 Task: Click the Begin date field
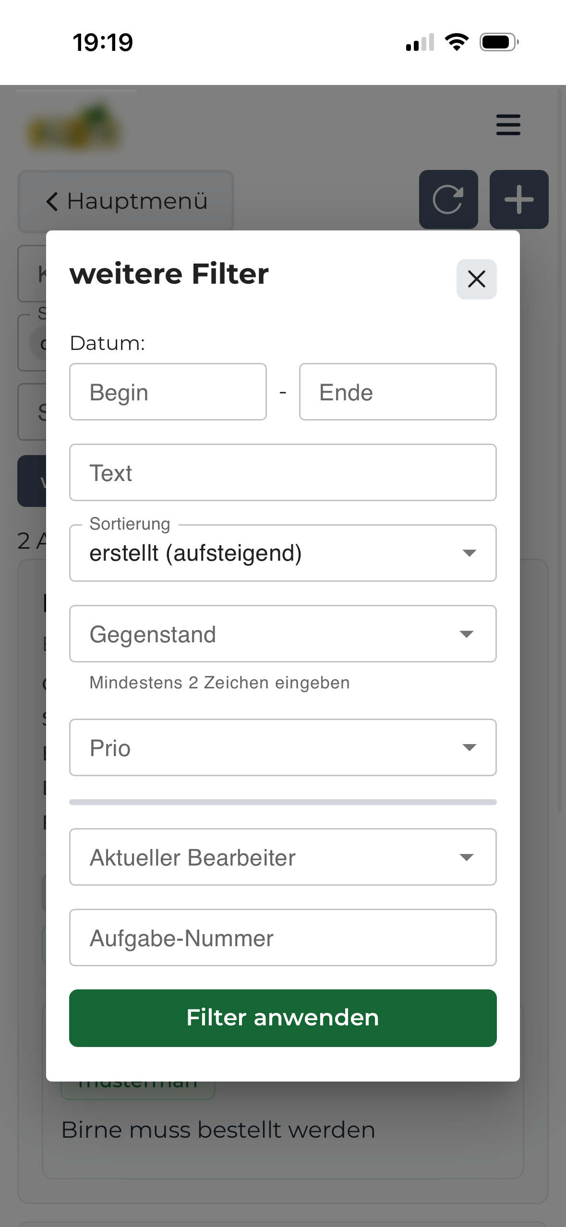tap(168, 392)
